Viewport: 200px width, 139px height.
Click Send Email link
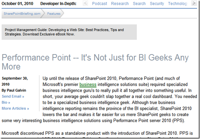13,96
